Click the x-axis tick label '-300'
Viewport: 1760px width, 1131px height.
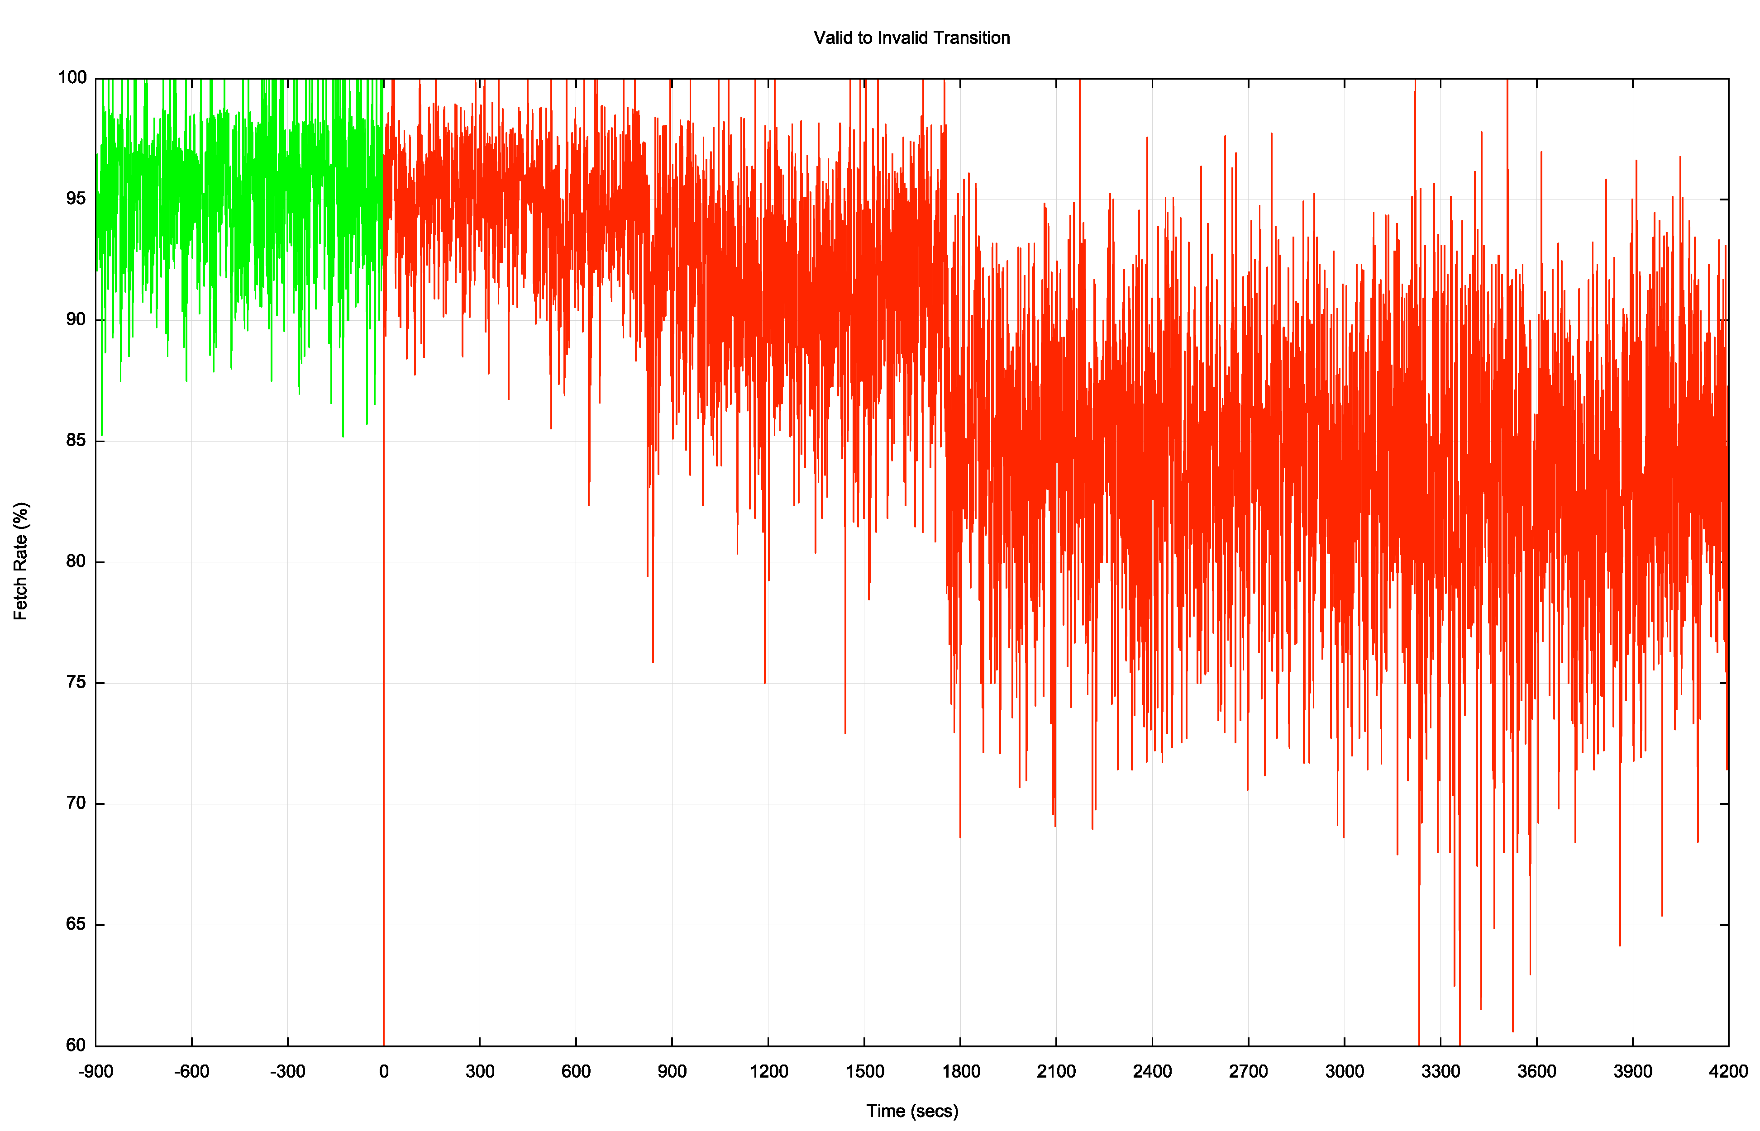[287, 1072]
